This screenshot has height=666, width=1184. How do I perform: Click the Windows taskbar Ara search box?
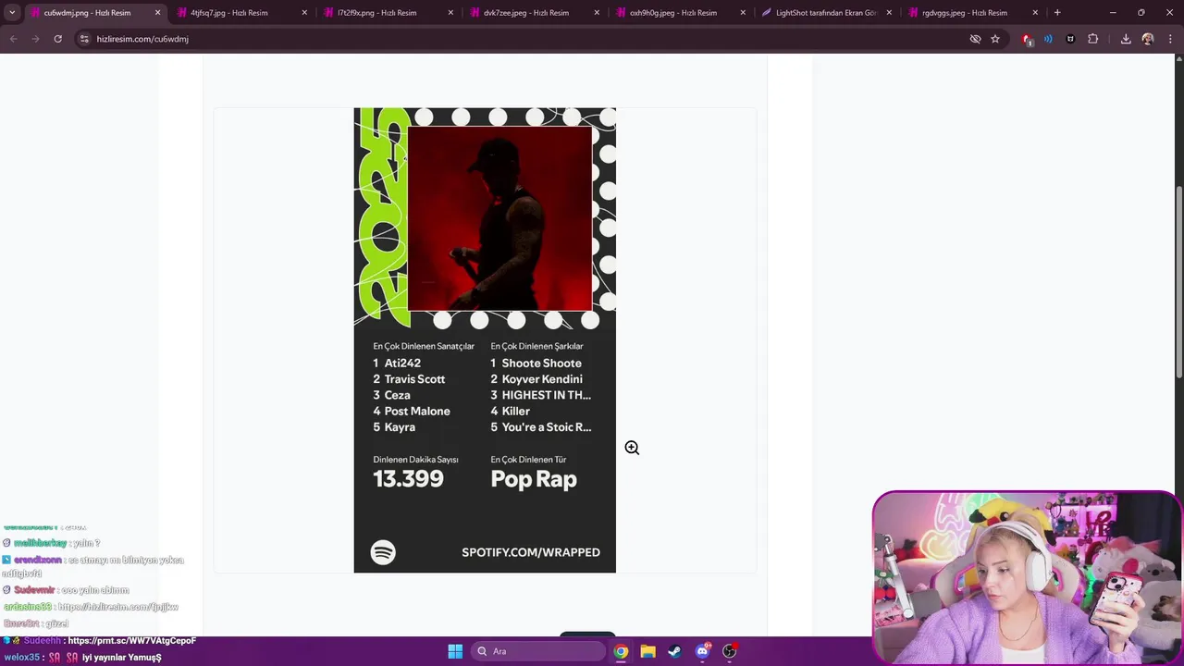[x=538, y=651]
